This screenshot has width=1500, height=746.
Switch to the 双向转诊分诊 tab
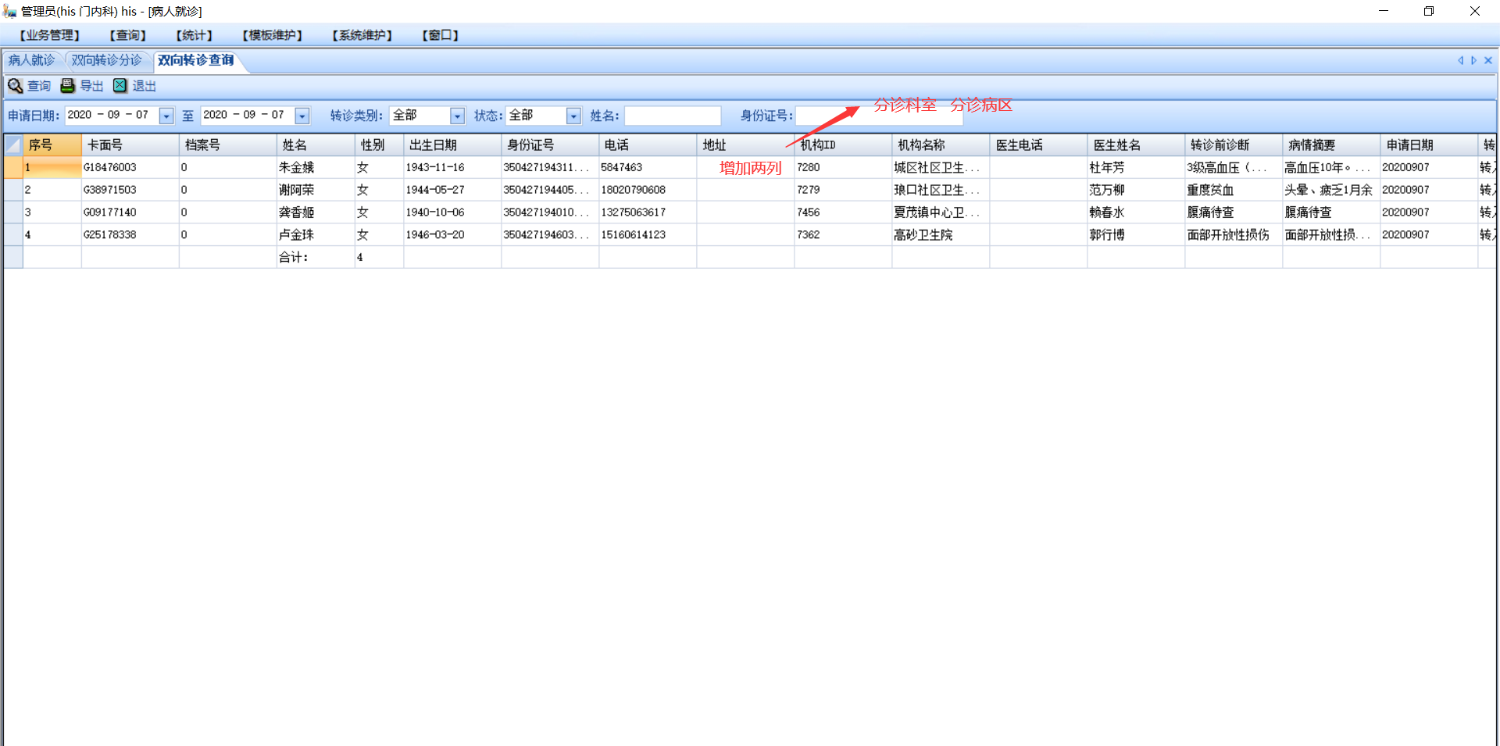point(107,60)
